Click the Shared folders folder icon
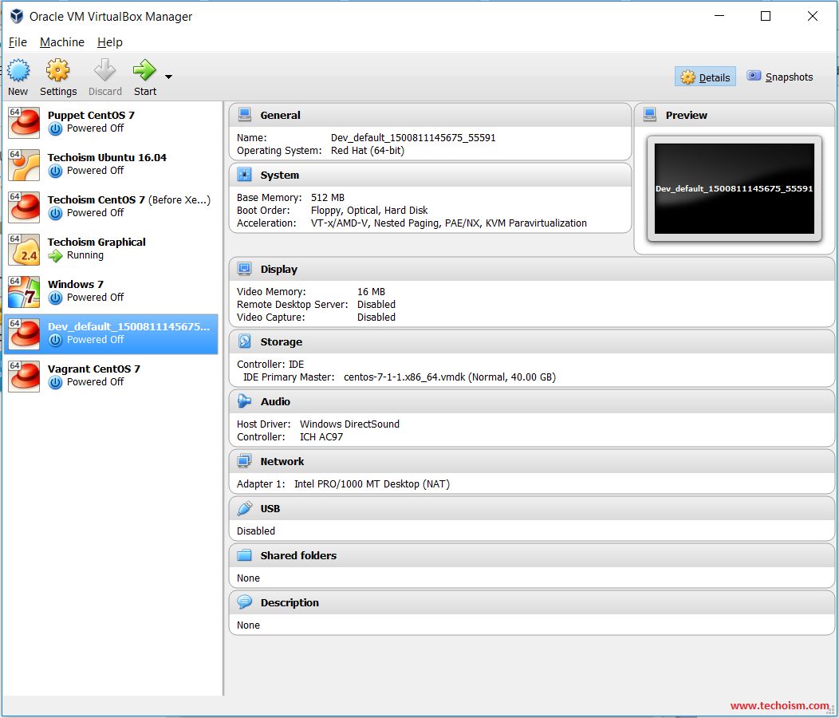The width and height of the screenshot is (839, 718). 245,555
